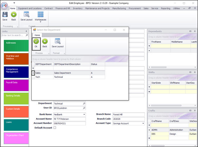Click the Save icon in main ribbon
Image resolution: width=198 pixels, height=147 pixels.
(5, 15)
